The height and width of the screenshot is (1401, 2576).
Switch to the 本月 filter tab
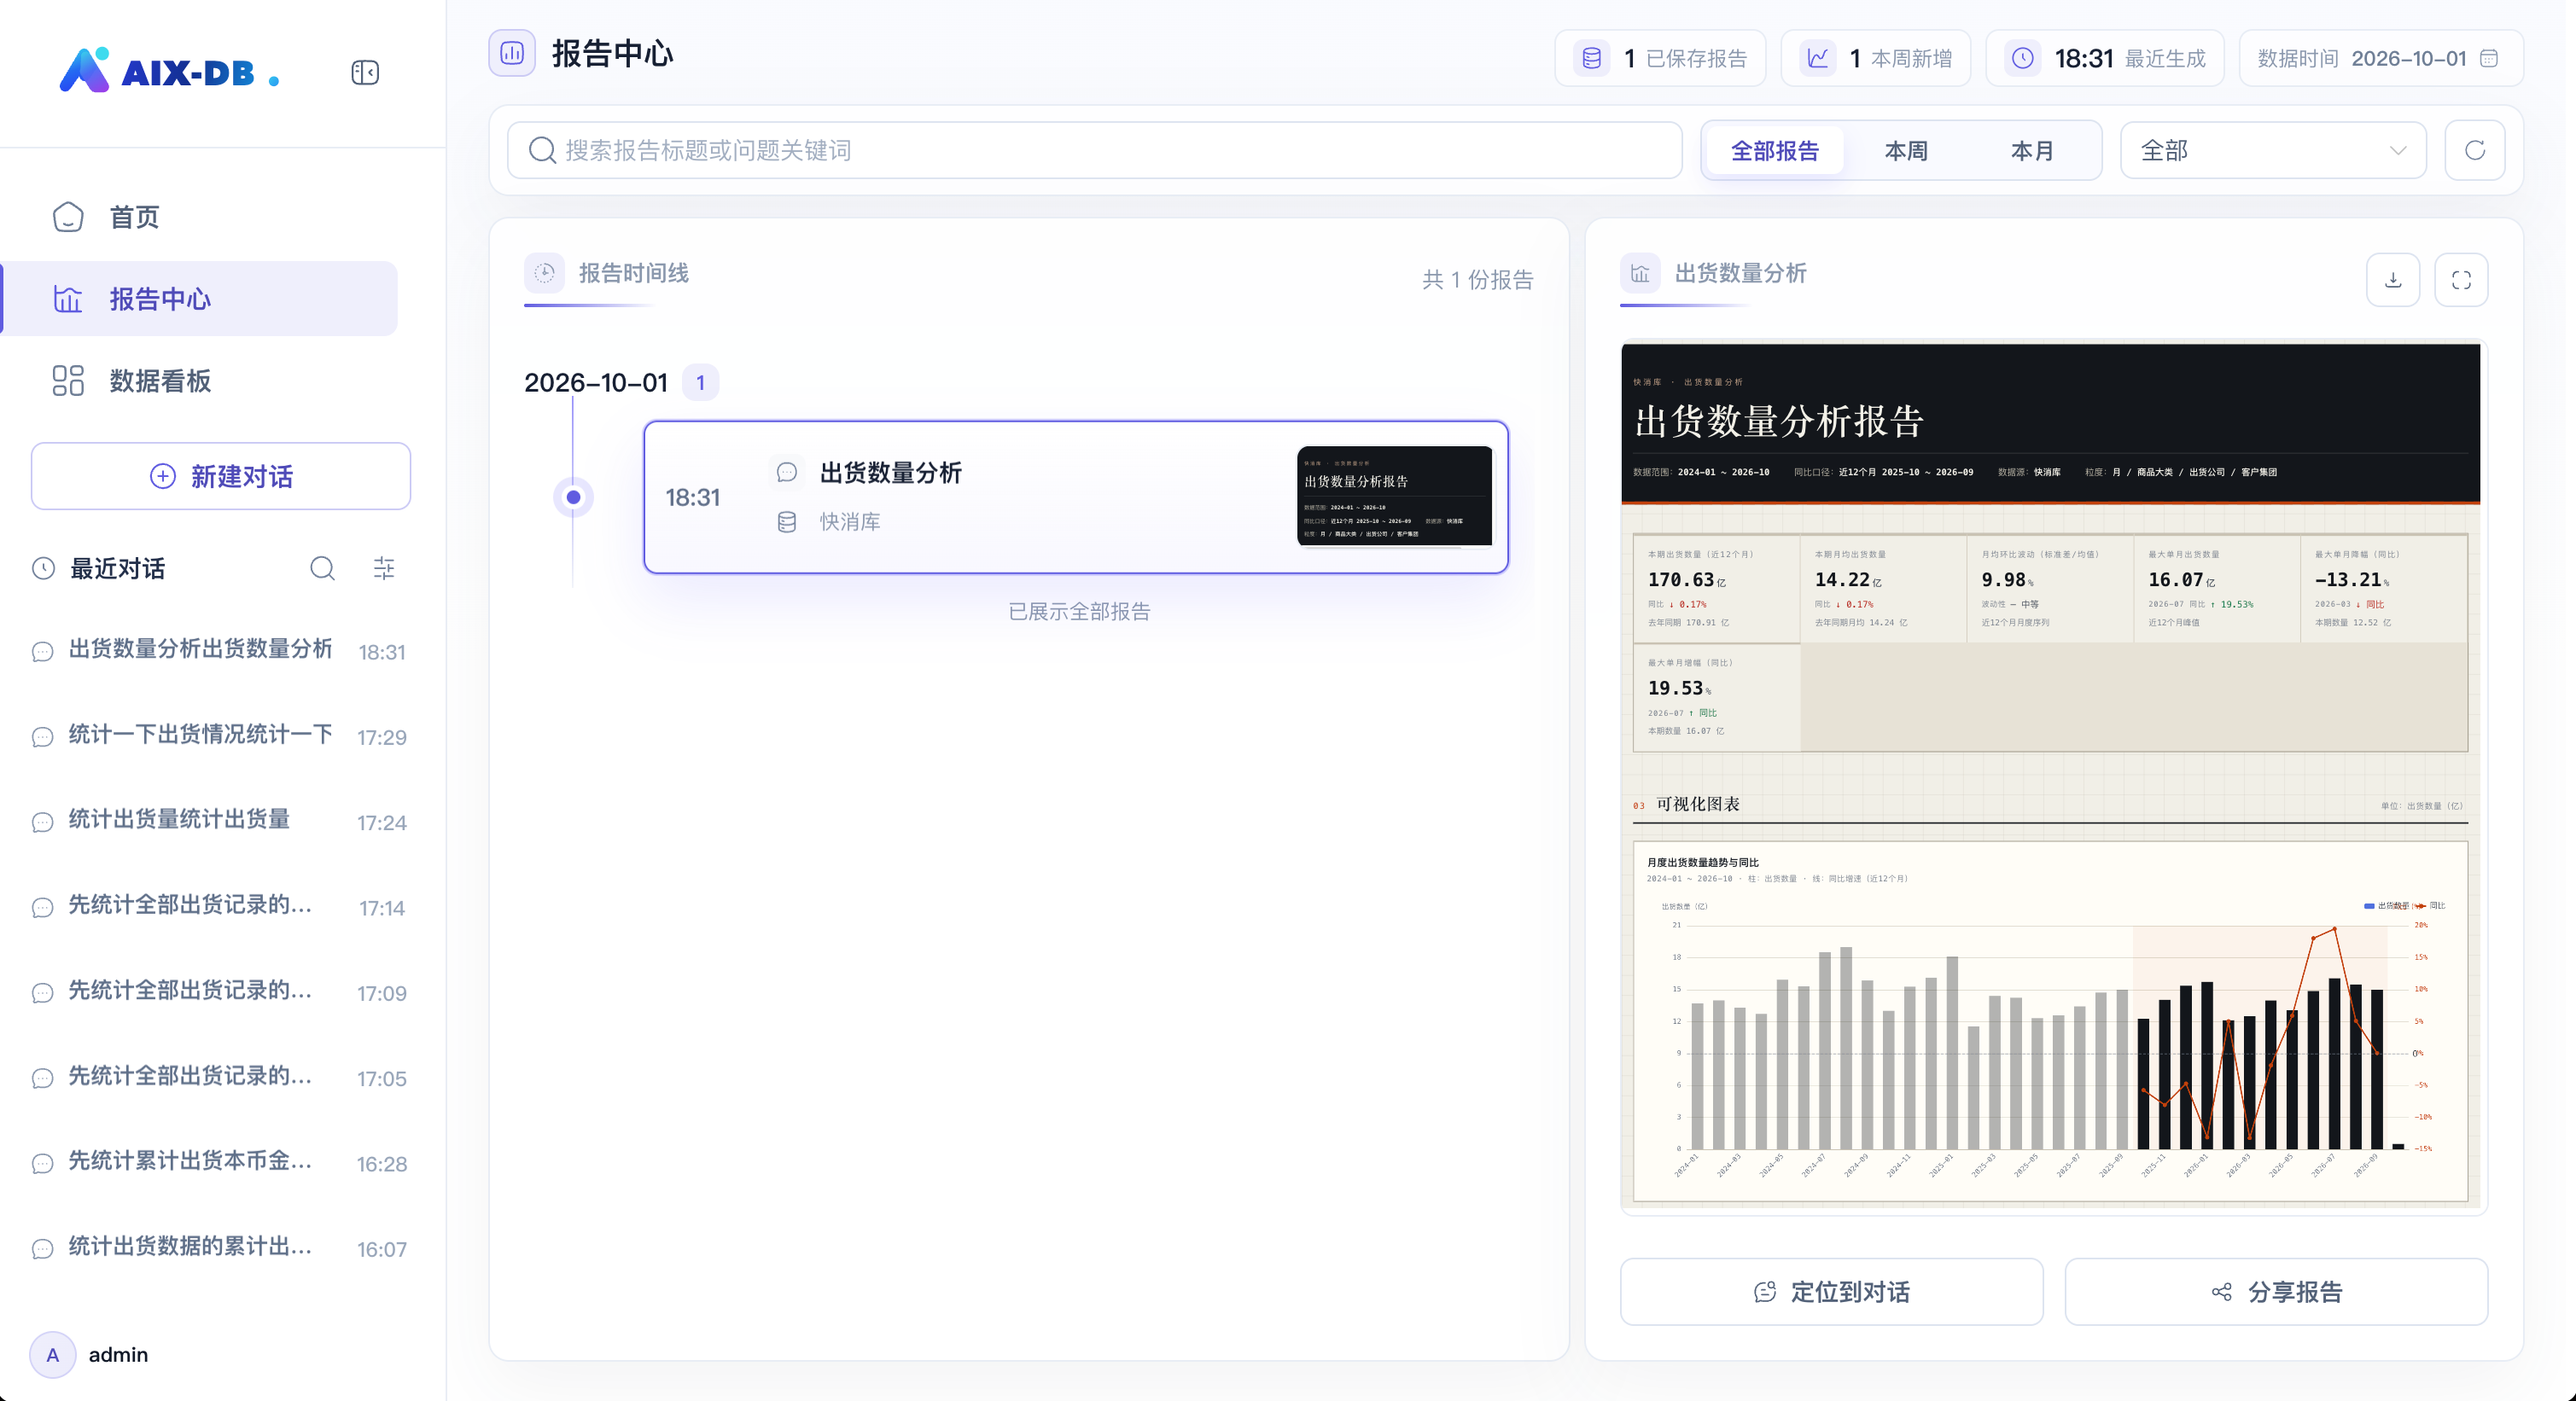2031,151
